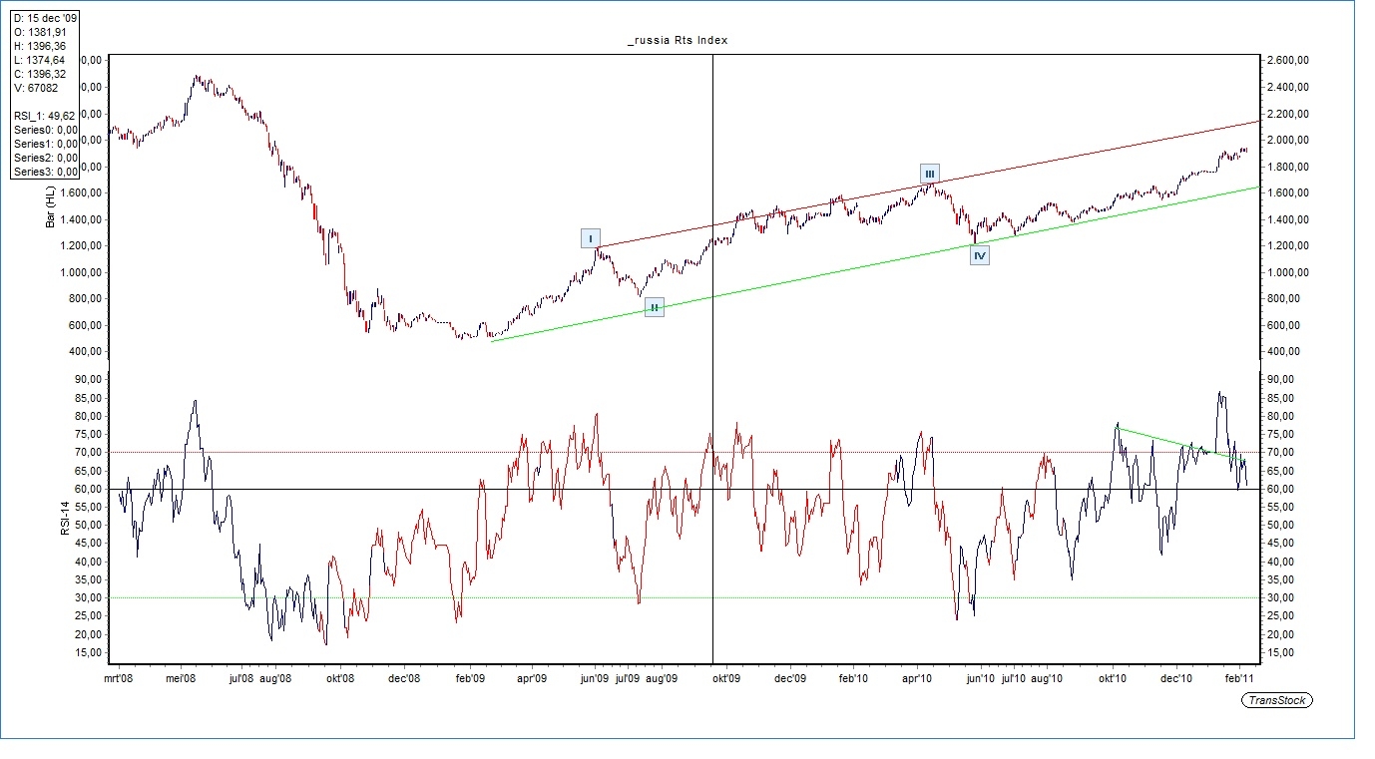
Task: Click the mrt'08 date axis label
Action: [119, 678]
